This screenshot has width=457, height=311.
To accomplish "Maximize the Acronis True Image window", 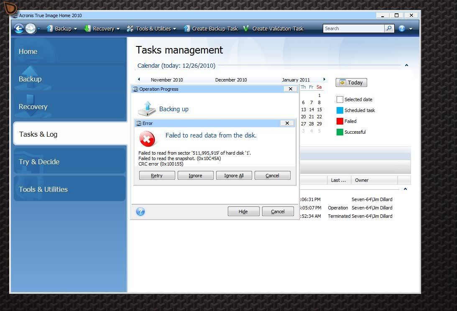I will coord(396,15).
